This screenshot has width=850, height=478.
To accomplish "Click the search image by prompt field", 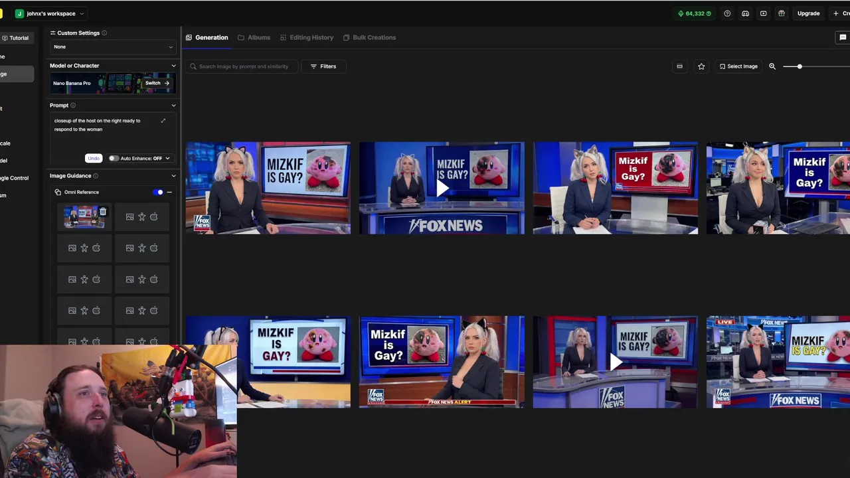I will coord(242,66).
